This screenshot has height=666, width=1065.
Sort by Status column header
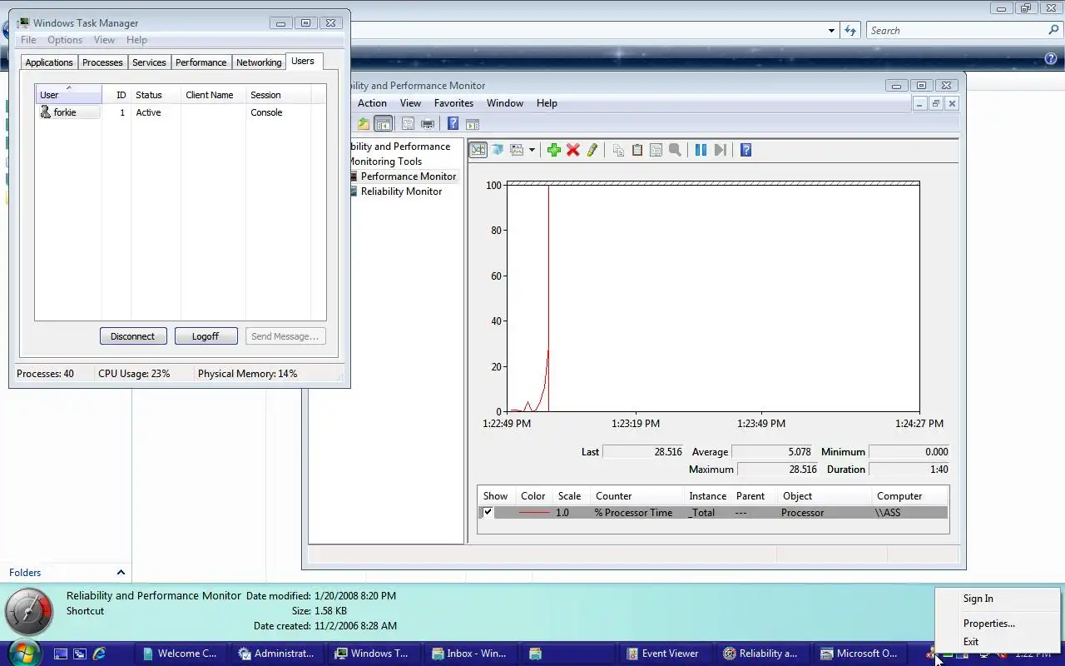156,94
